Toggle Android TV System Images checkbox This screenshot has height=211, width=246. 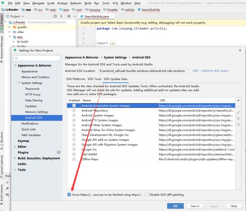(x=74, y=120)
